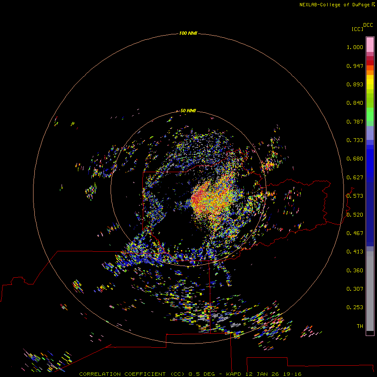This screenshot has height=377, width=377.
Task: Click the pink swatch at top of color bar
Action: [370, 45]
